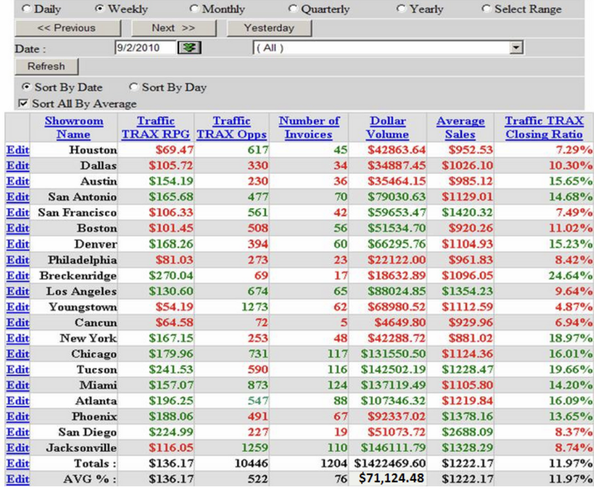
Task: Click inside the date input field
Action: [145, 48]
